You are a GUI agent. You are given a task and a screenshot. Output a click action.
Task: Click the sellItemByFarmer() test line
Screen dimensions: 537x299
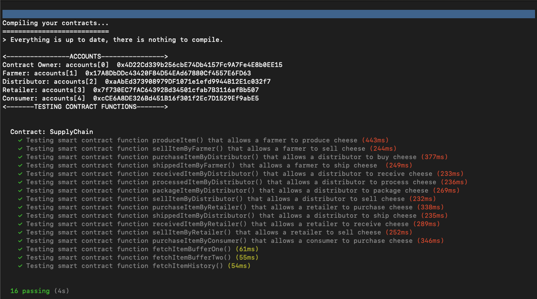[x=207, y=148]
